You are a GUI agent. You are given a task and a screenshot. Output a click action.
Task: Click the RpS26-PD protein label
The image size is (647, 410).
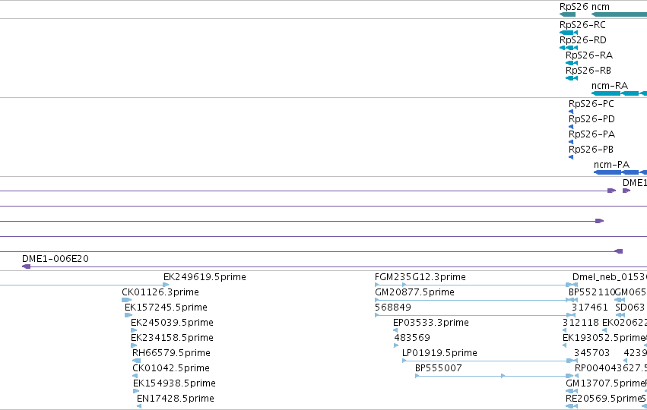[x=591, y=119]
